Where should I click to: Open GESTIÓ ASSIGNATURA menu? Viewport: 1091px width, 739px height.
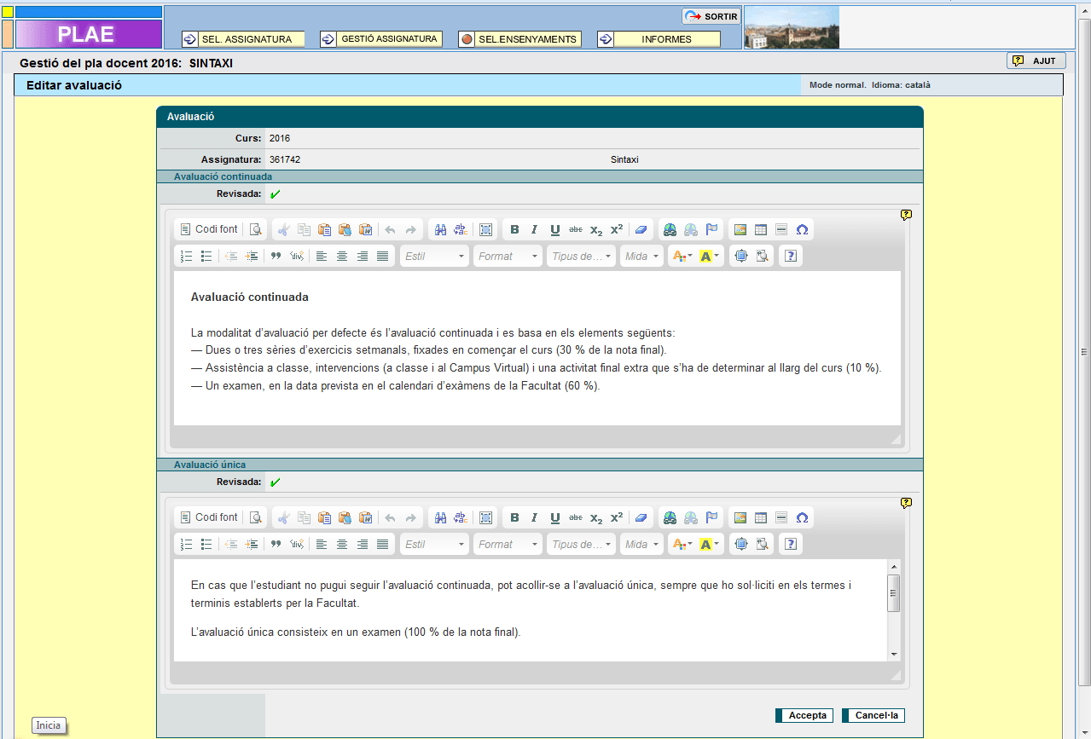tap(381, 39)
